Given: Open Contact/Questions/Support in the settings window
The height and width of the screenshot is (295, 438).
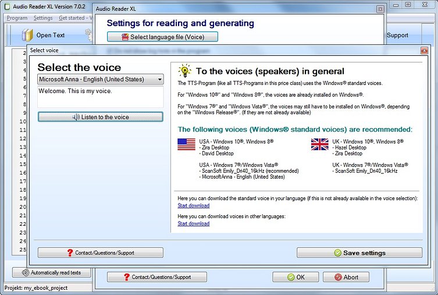Looking at the screenshot, I should (x=157, y=277).
